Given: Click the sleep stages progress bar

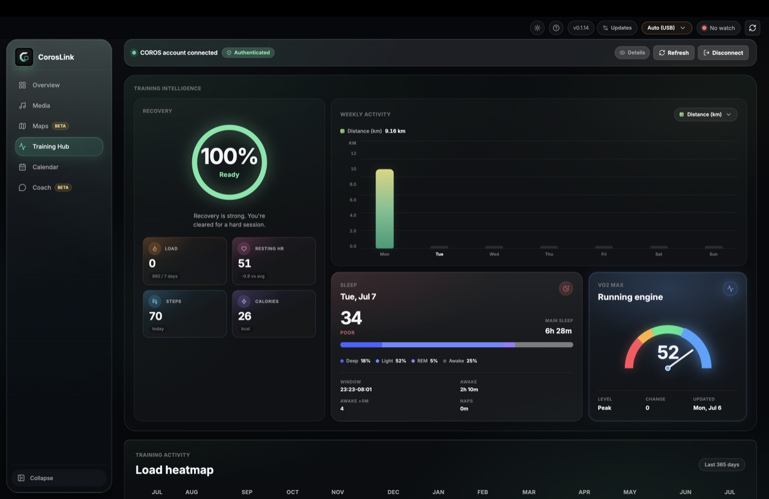Looking at the screenshot, I should click(456, 345).
